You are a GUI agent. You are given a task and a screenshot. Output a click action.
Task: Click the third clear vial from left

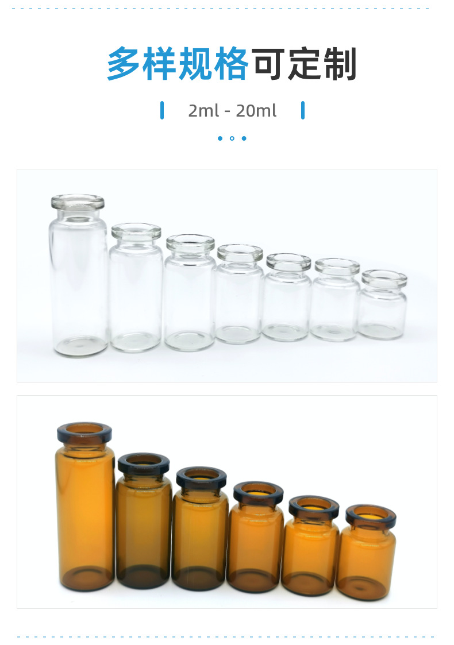pos(190,292)
